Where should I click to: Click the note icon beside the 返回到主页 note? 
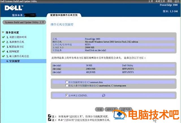click(50, 116)
